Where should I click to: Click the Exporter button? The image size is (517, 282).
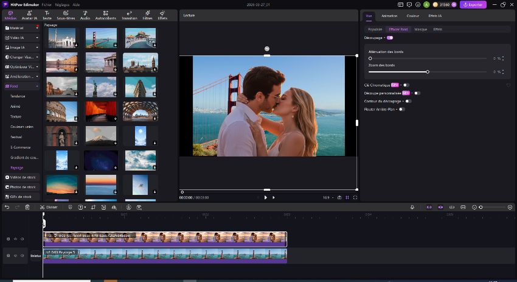[x=473, y=4]
